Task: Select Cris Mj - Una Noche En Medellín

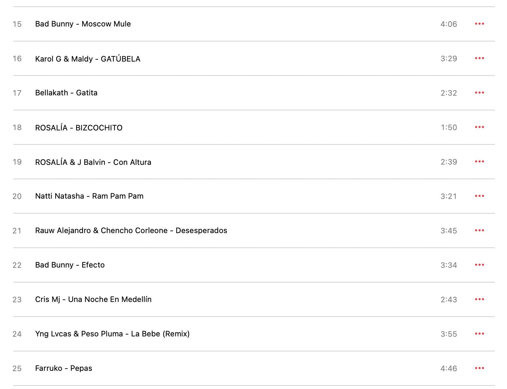Action: [254, 299]
